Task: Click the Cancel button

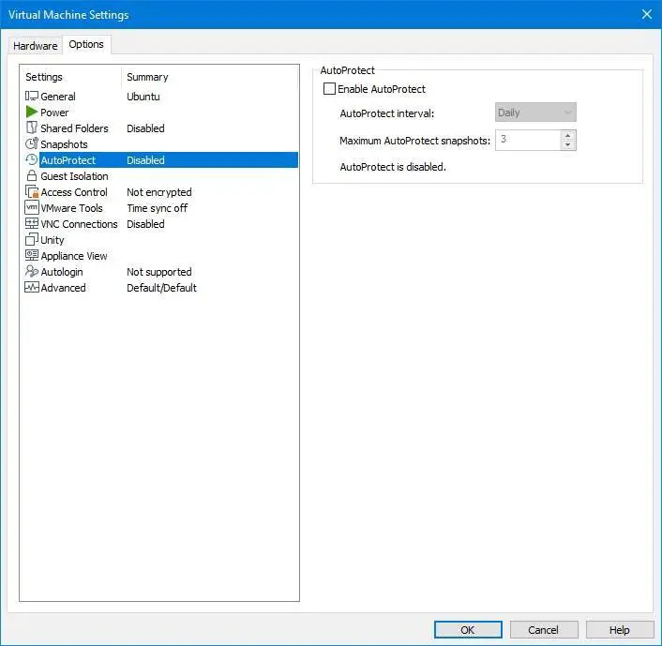Action: pos(543,630)
